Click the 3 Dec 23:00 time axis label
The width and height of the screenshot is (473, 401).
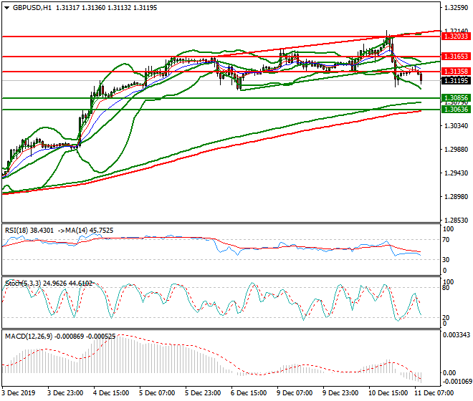(65, 393)
